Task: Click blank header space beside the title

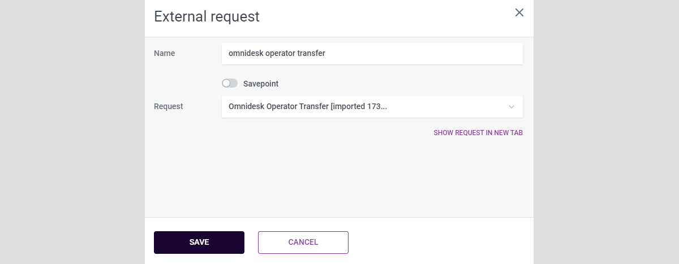Action: click(385, 17)
